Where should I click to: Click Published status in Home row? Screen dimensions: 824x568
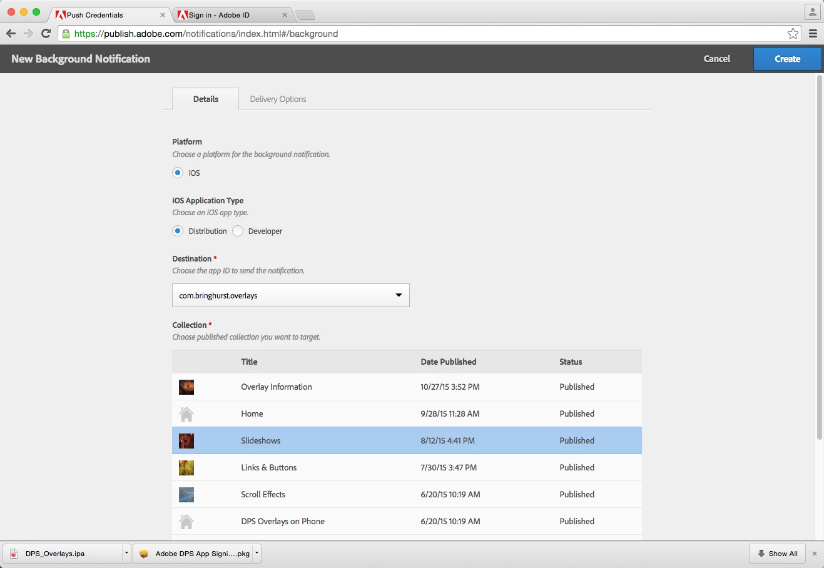pos(577,413)
